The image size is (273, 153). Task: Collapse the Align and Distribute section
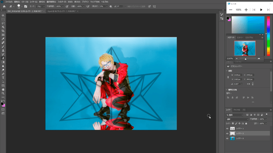(x=227, y=90)
